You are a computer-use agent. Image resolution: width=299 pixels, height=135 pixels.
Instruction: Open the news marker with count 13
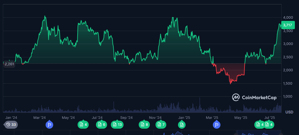pyautogui.click(x=117, y=125)
